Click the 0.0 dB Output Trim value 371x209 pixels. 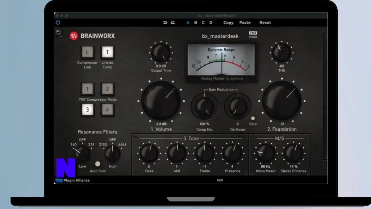click(161, 66)
